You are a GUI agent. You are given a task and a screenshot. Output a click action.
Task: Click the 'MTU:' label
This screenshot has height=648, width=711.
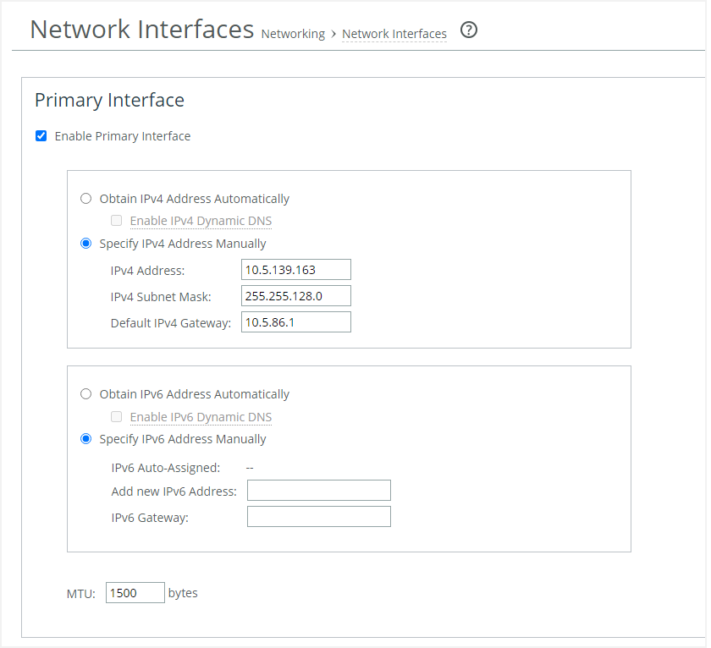click(81, 594)
